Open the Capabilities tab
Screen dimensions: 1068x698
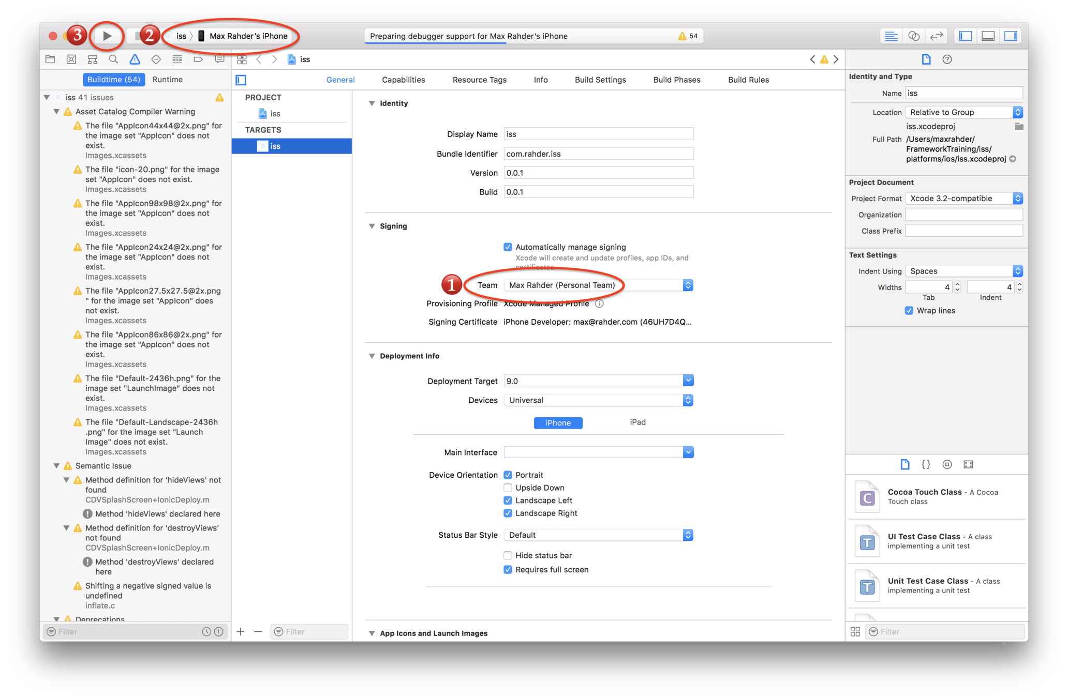click(x=403, y=80)
